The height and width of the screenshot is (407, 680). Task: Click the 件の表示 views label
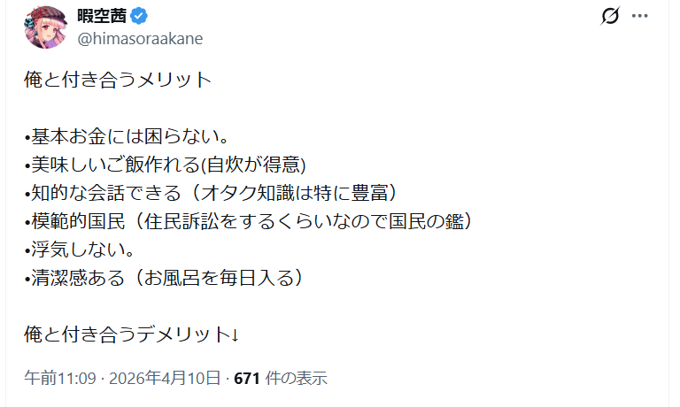coord(295,379)
